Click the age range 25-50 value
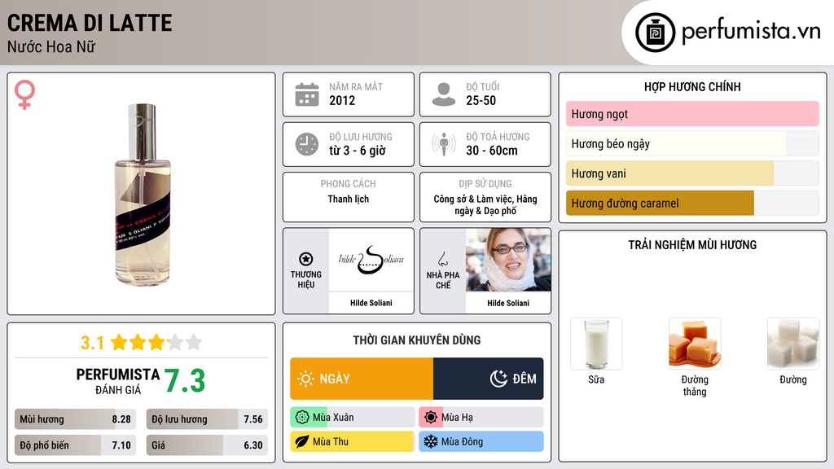The image size is (834, 469). (x=481, y=100)
